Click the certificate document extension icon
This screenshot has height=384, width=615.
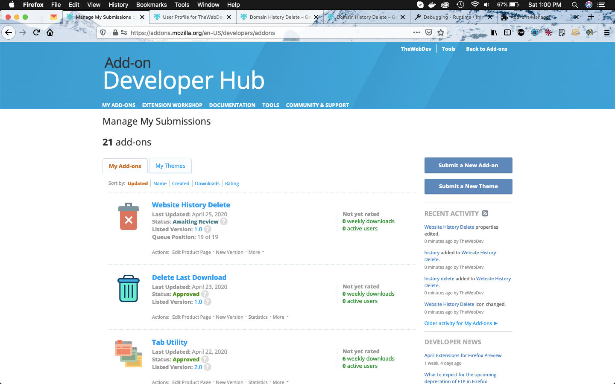point(589,32)
